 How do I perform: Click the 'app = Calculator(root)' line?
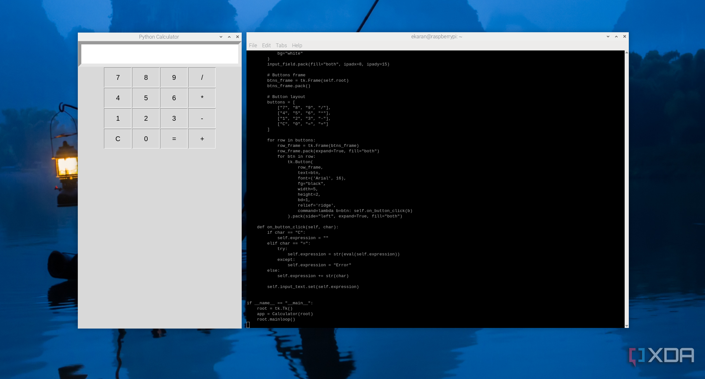pos(285,314)
